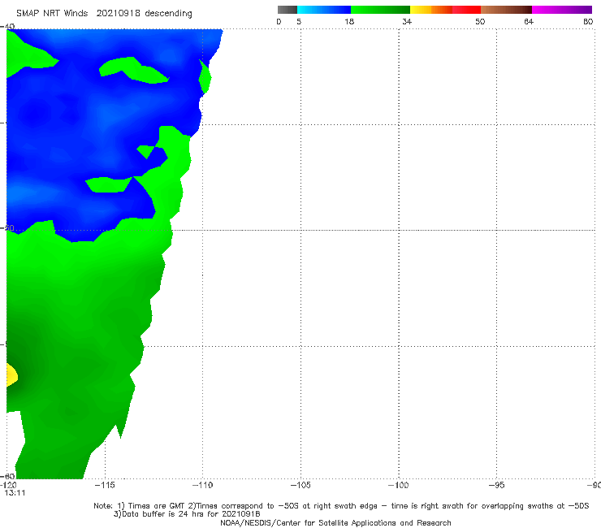Click the 'Data buffer is 24 hrs' note
The image size is (601, 528).
click(x=187, y=514)
